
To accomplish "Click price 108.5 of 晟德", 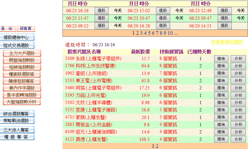I will pos(144,139).
